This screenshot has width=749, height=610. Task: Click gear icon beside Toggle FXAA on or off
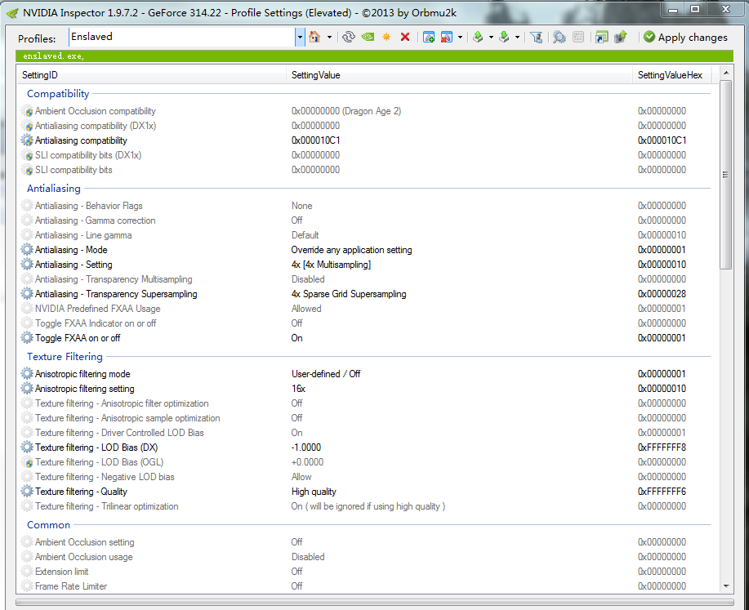[x=27, y=338]
